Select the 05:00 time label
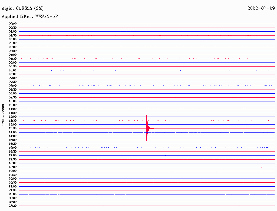 pos(13,62)
